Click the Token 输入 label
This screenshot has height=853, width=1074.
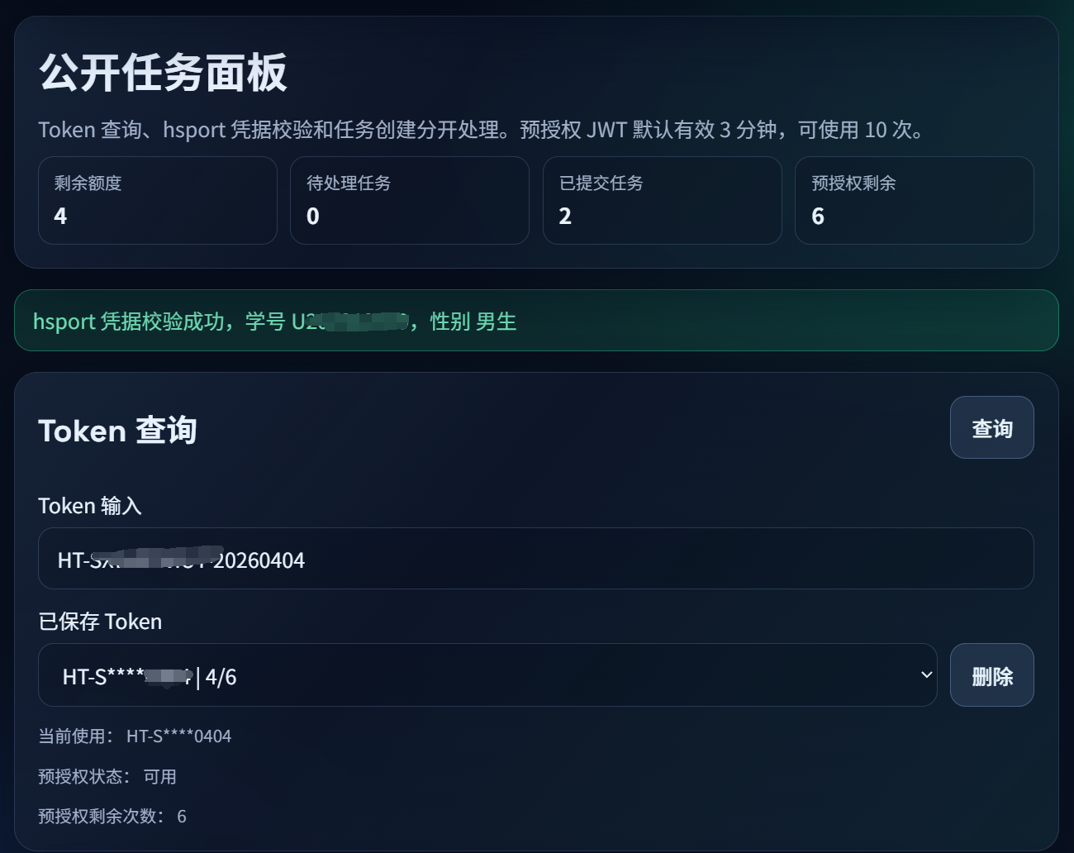[x=89, y=505]
